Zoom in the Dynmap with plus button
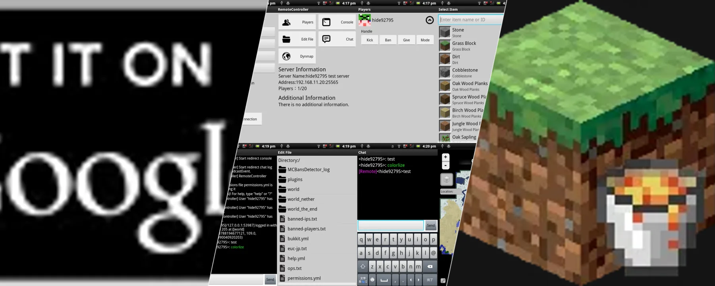The width and height of the screenshot is (715, 286). tap(445, 157)
